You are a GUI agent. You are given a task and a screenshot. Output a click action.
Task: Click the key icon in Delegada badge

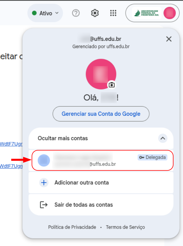click(142, 157)
